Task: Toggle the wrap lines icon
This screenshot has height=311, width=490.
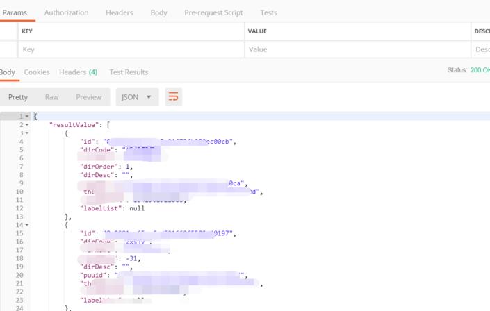Action: 174,97
